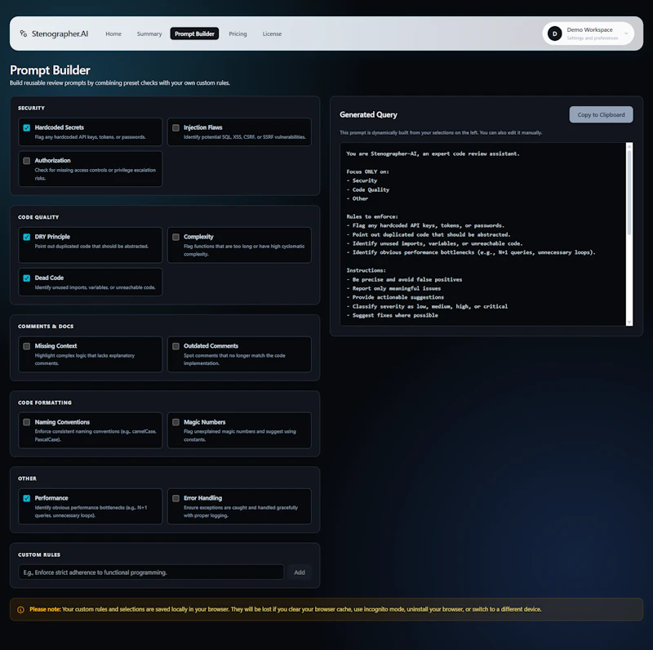Click 'Suggest fixes where possible' line
Screen dimensions: 653x650
392,315
